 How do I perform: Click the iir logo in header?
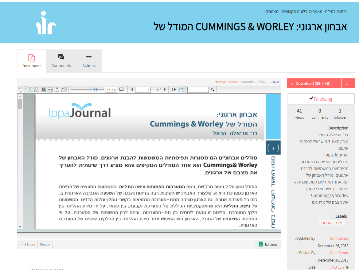click(x=46, y=23)
